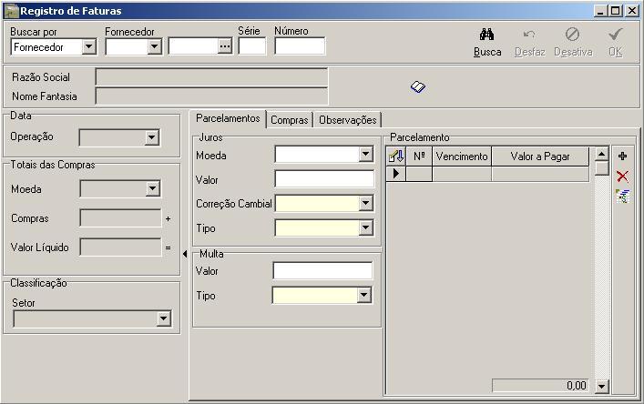Click the Desativa button
644x404 pixels.
573,43
